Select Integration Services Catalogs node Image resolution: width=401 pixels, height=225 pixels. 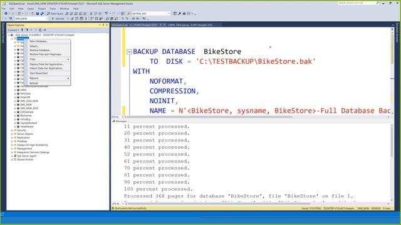coord(33,152)
